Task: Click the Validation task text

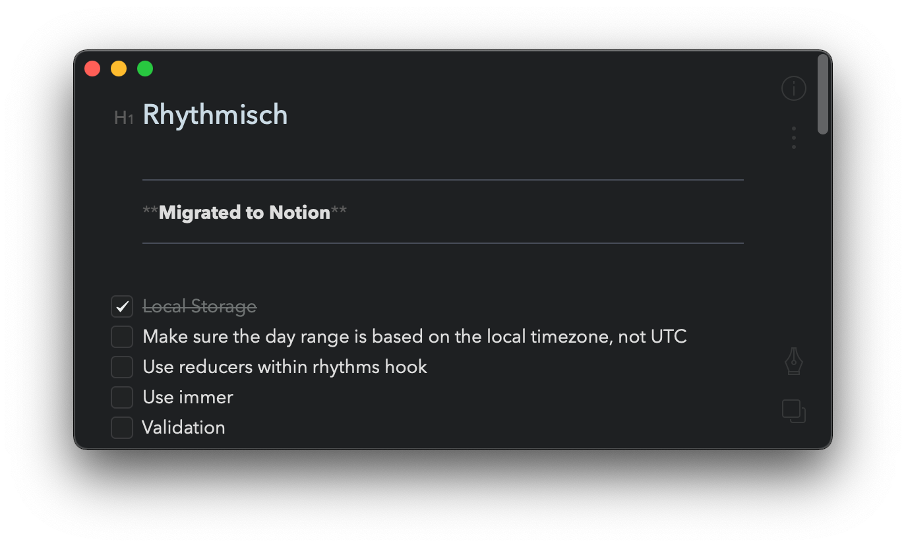Action: tap(184, 428)
